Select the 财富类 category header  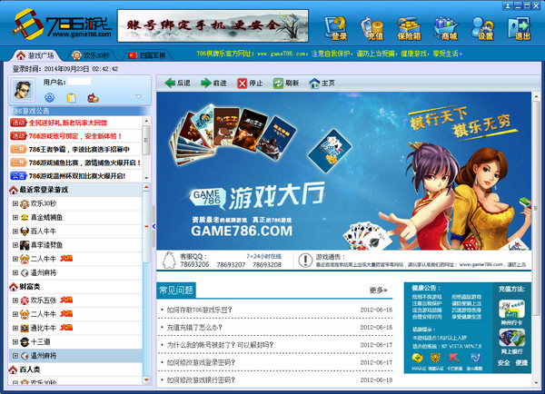tap(75, 287)
